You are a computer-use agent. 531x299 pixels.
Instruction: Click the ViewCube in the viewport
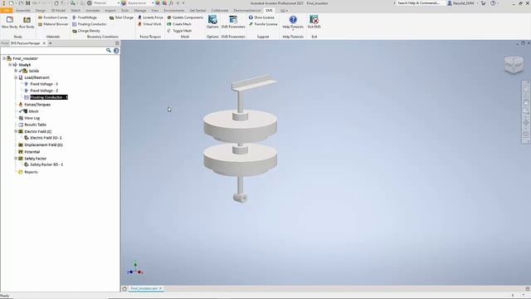coord(514,64)
